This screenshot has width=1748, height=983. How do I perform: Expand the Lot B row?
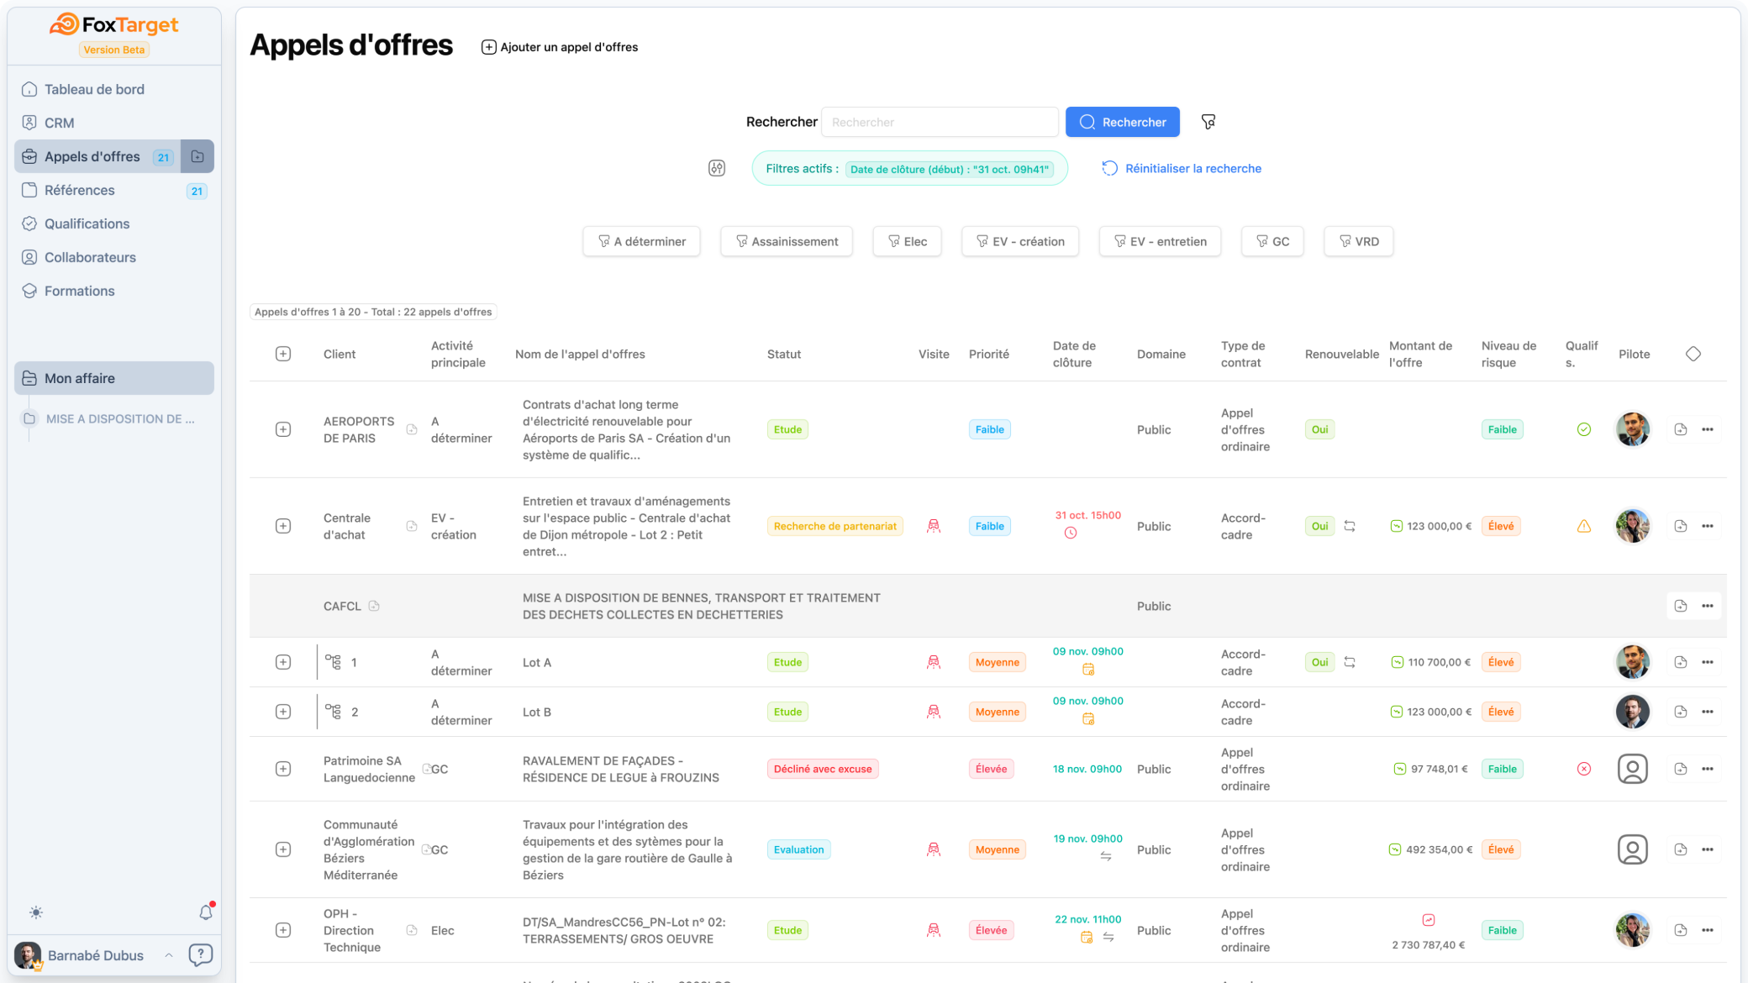283,711
